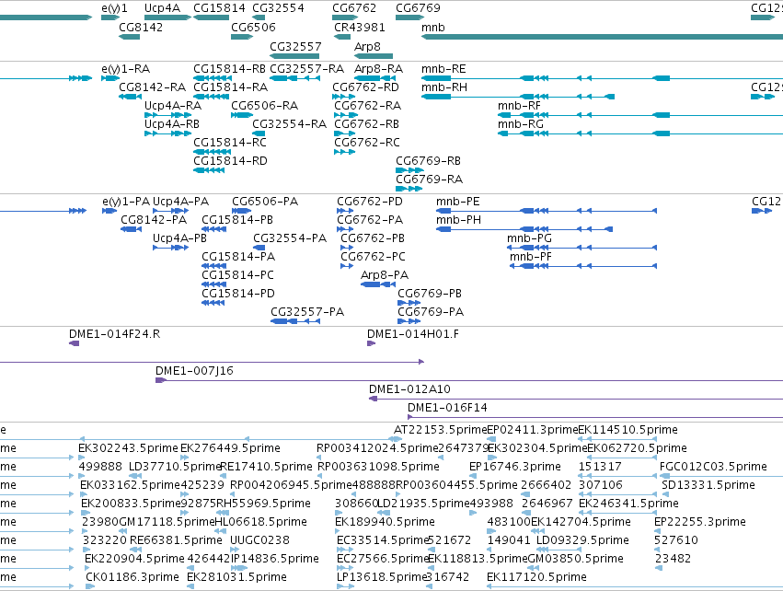The width and height of the screenshot is (783, 591).
Task: Select the CG6762 gene label
Action: [354, 8]
